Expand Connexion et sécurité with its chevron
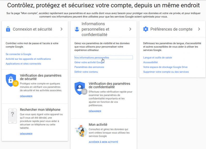Viewport: 206px width, 149px height. click(x=62, y=29)
